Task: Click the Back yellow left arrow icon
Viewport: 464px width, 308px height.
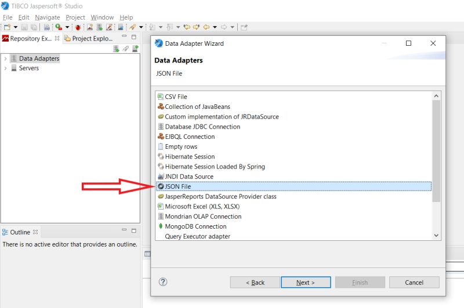Action: (206, 27)
